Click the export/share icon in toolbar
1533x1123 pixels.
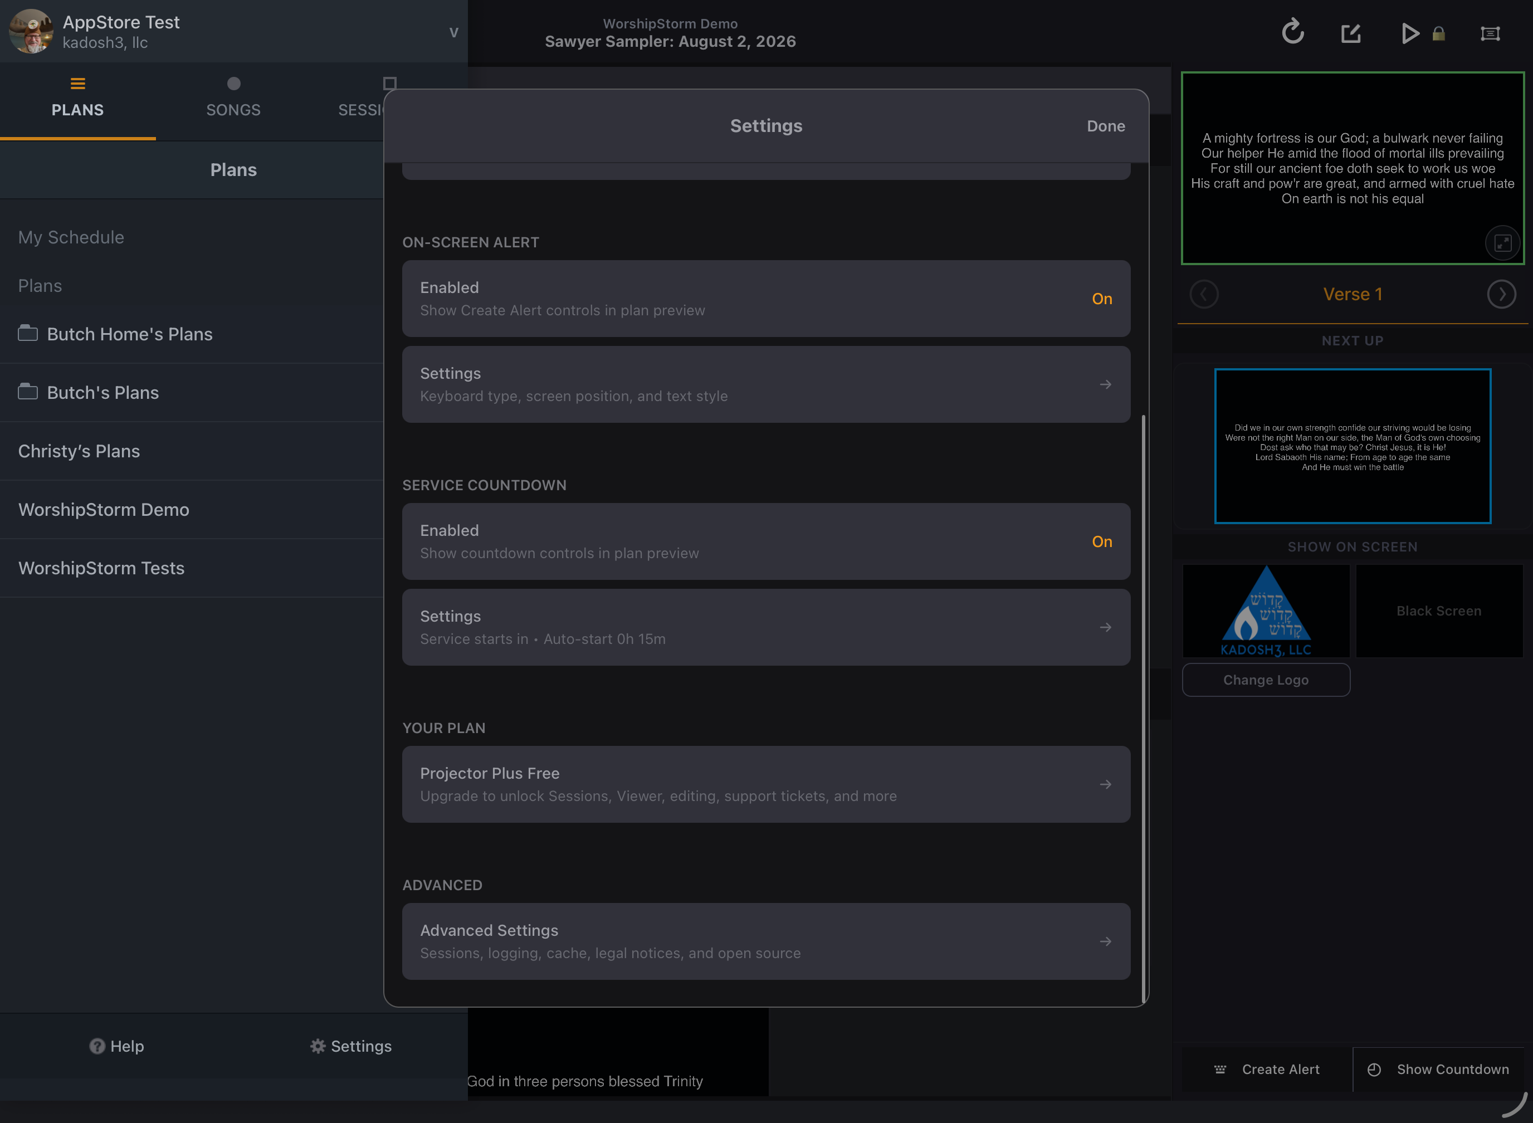point(1351,33)
